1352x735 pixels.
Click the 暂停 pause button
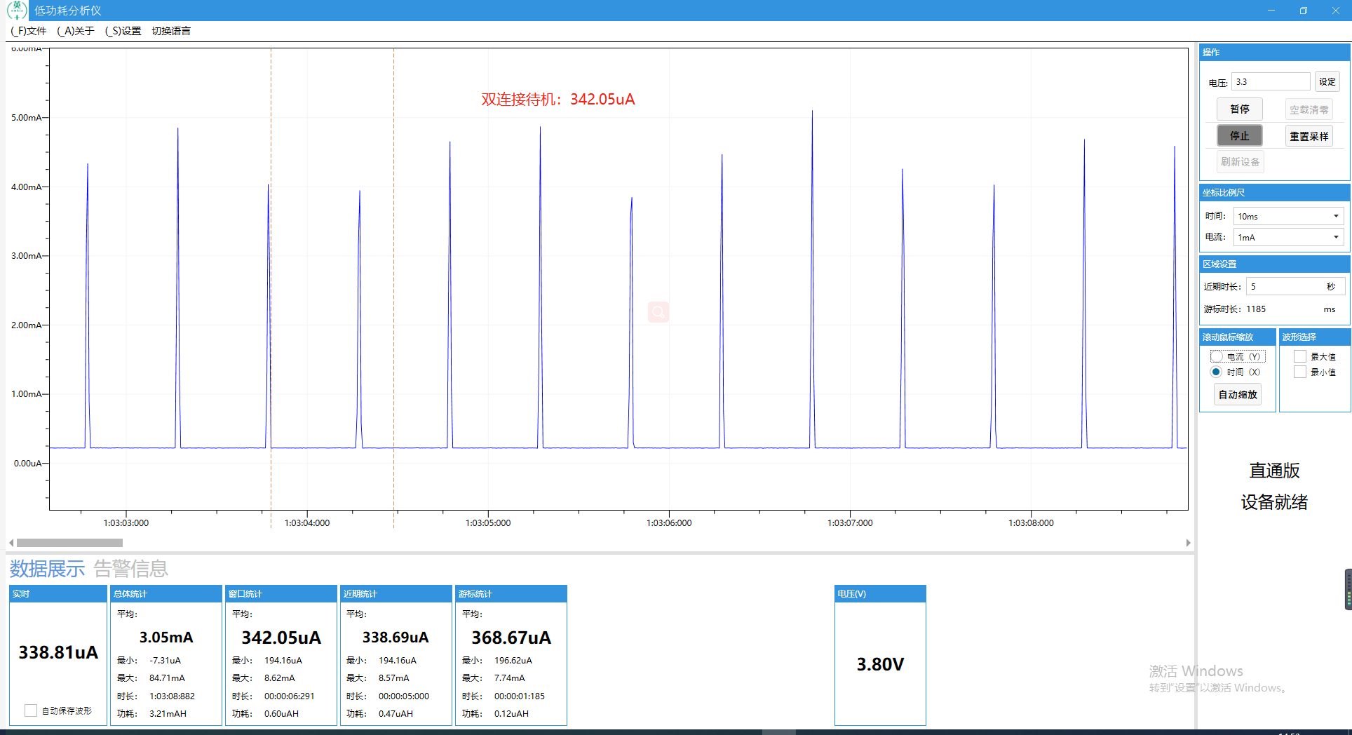click(1239, 109)
